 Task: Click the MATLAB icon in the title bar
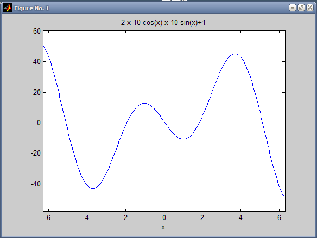[8, 8]
